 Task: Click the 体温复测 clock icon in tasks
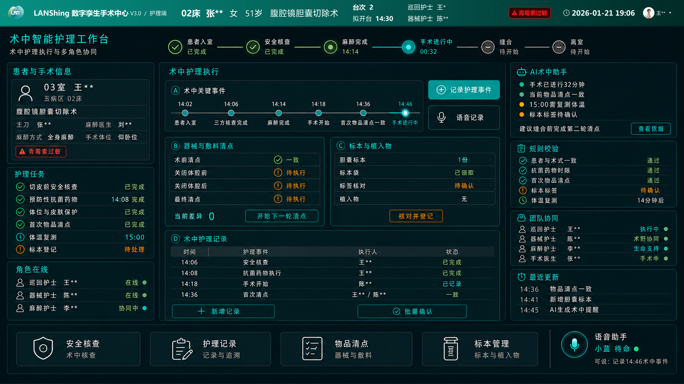(20, 237)
